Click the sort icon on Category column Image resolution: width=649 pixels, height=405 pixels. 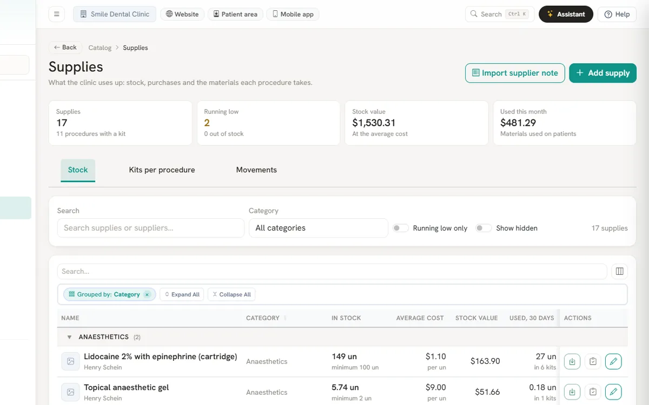pyautogui.click(x=285, y=318)
